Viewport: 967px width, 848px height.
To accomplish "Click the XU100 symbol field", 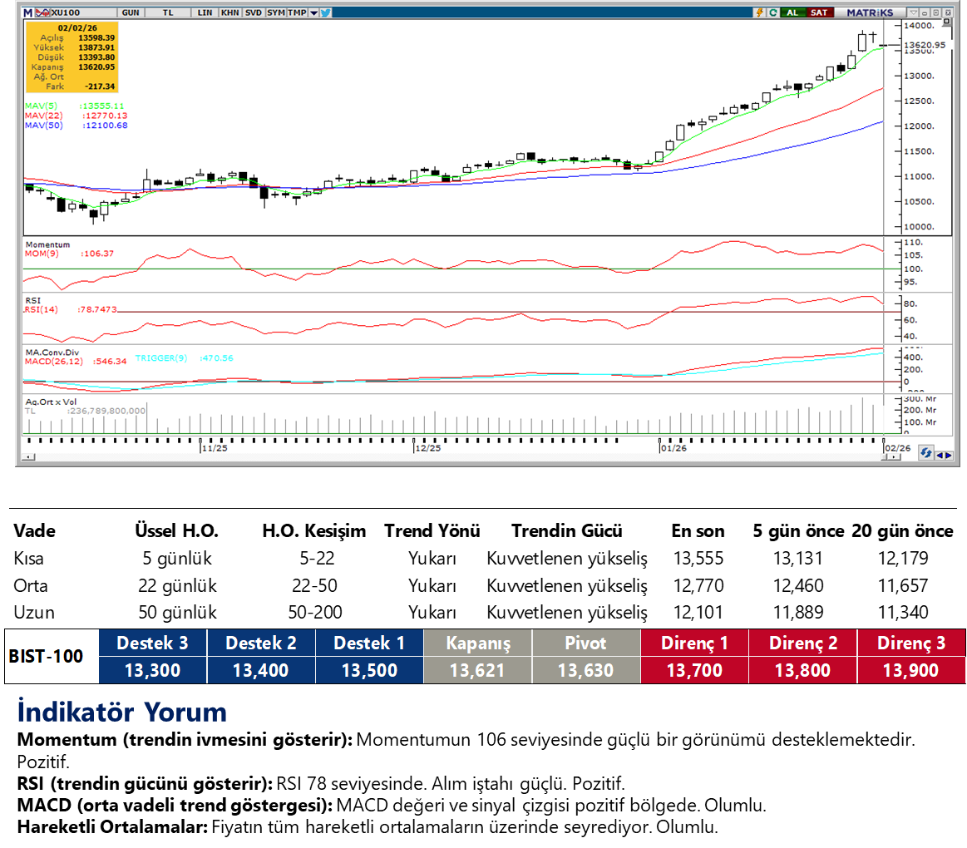I will [65, 12].
